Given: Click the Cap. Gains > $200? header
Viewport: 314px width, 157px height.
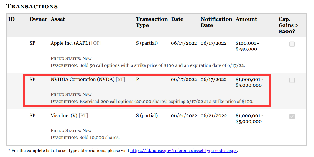Looking at the screenshot, I should (288, 25).
